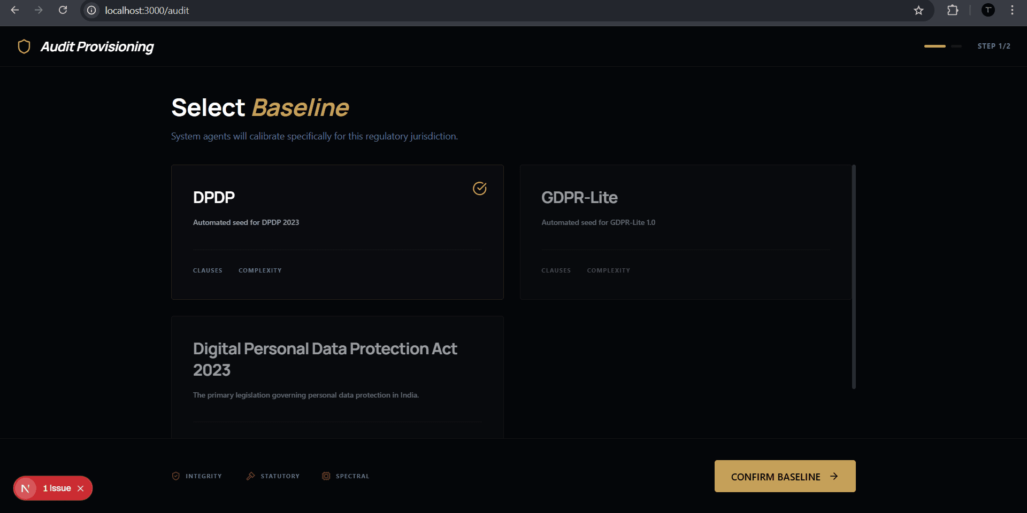
Task: Click the address bar URL
Action: 147,10
